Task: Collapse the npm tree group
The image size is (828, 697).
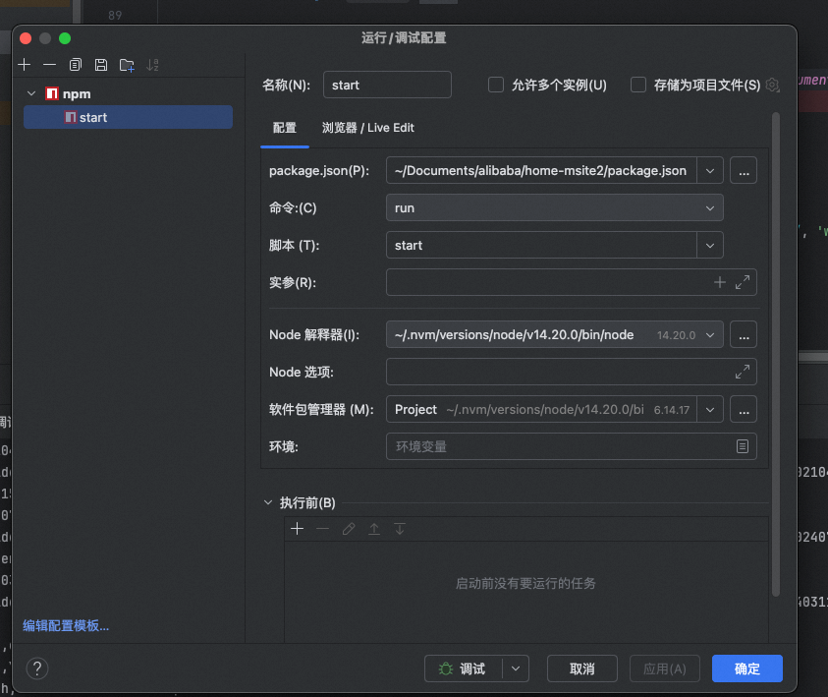Action: point(31,93)
